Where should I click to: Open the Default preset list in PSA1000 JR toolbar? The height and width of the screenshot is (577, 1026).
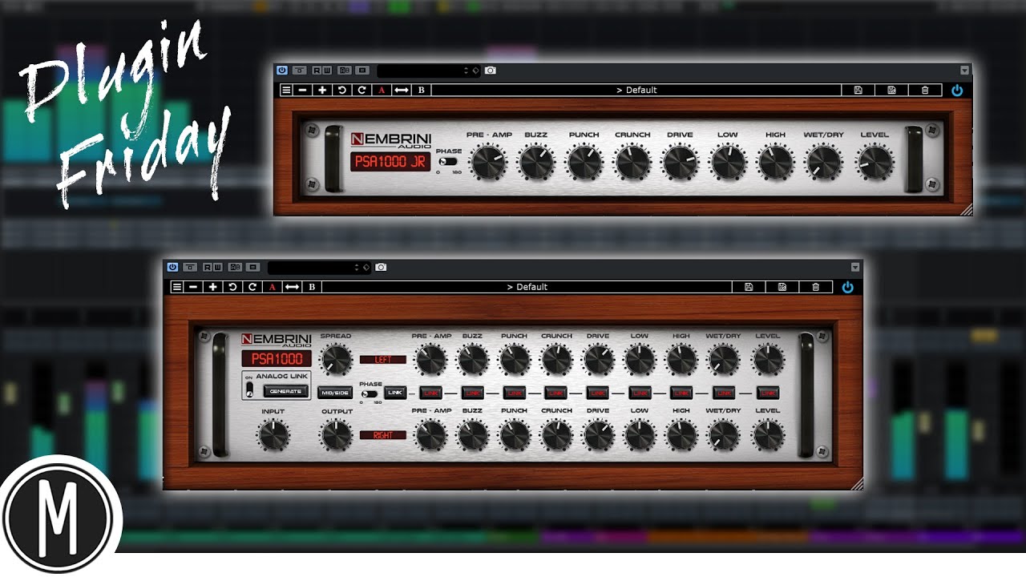click(636, 90)
